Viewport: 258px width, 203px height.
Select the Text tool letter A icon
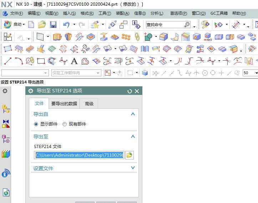pos(74,61)
